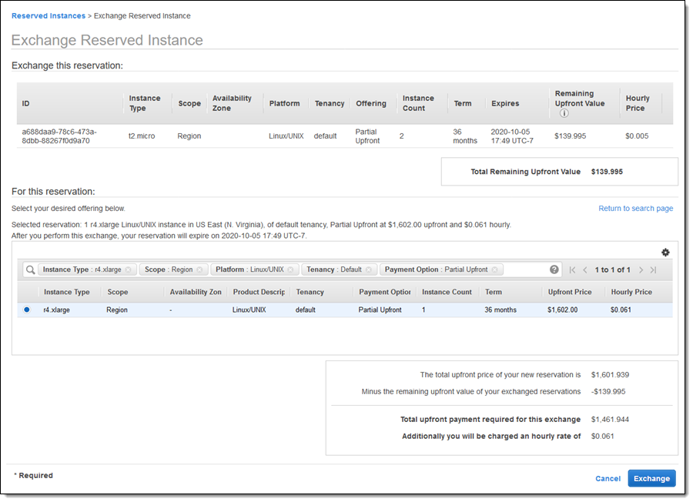This screenshot has height=502, width=693.
Task: Remove the Scope Region filter tag
Action: (x=199, y=270)
